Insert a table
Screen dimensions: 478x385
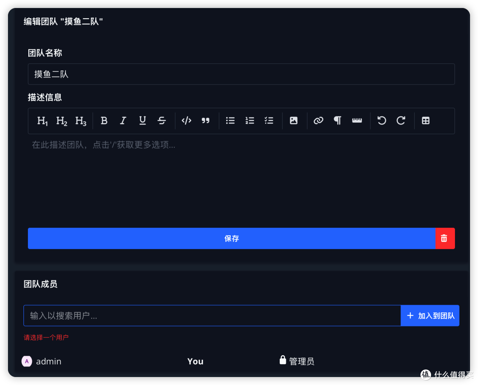tap(426, 121)
